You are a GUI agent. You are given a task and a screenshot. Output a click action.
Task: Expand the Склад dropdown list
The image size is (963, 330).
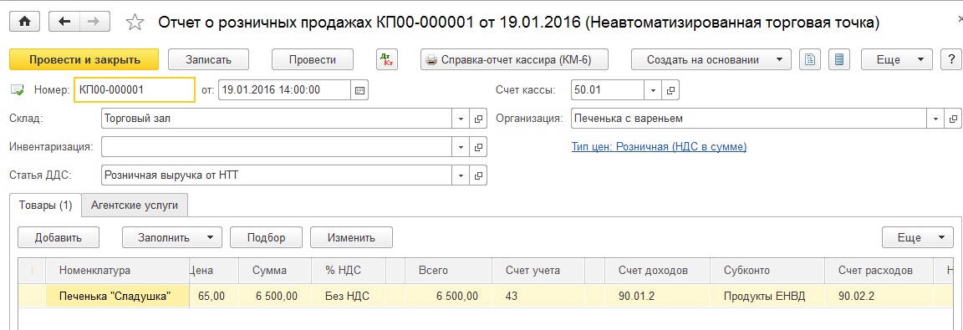click(461, 119)
